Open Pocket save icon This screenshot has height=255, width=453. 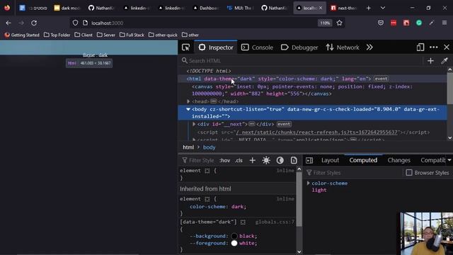381,23
